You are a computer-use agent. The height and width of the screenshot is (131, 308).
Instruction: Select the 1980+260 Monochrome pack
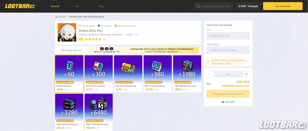click(x=187, y=74)
